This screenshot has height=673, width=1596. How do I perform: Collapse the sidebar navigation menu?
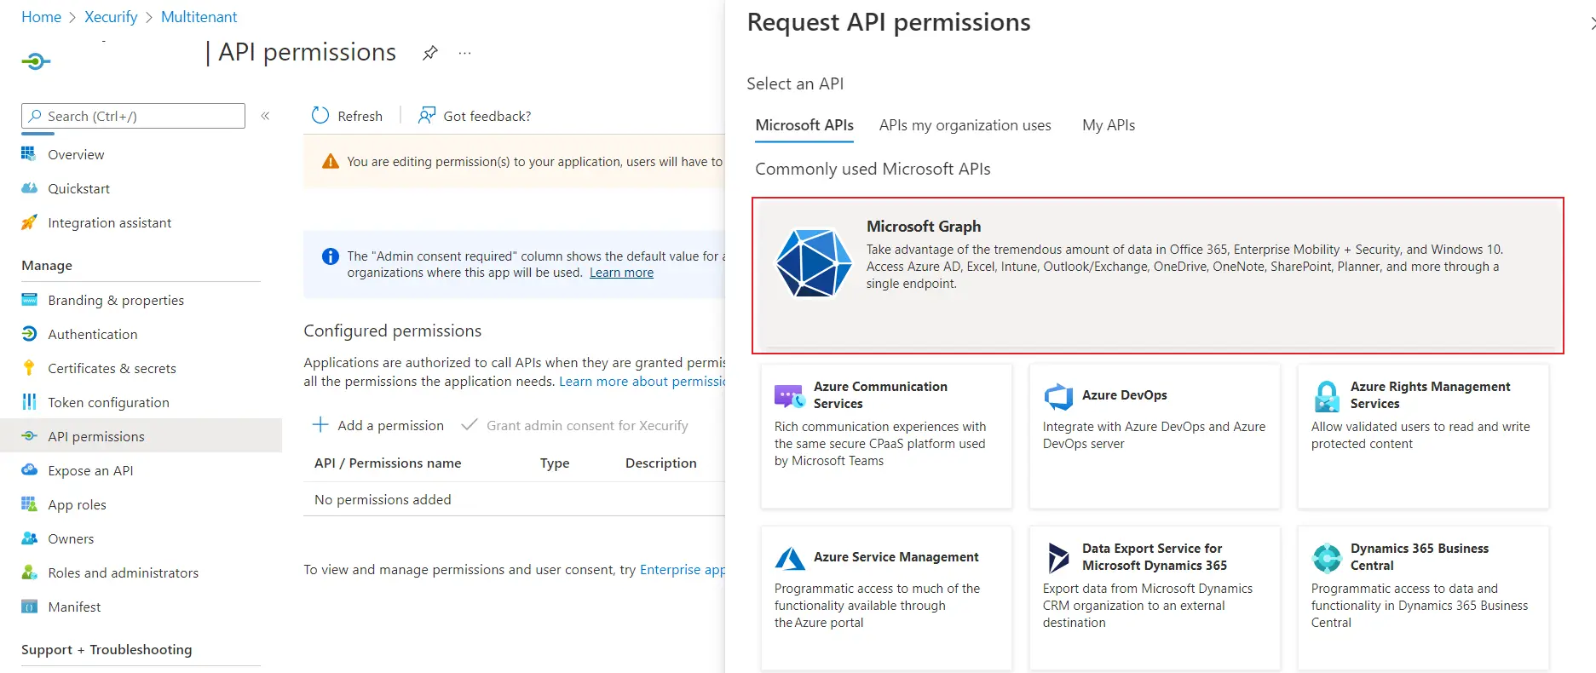(x=265, y=116)
